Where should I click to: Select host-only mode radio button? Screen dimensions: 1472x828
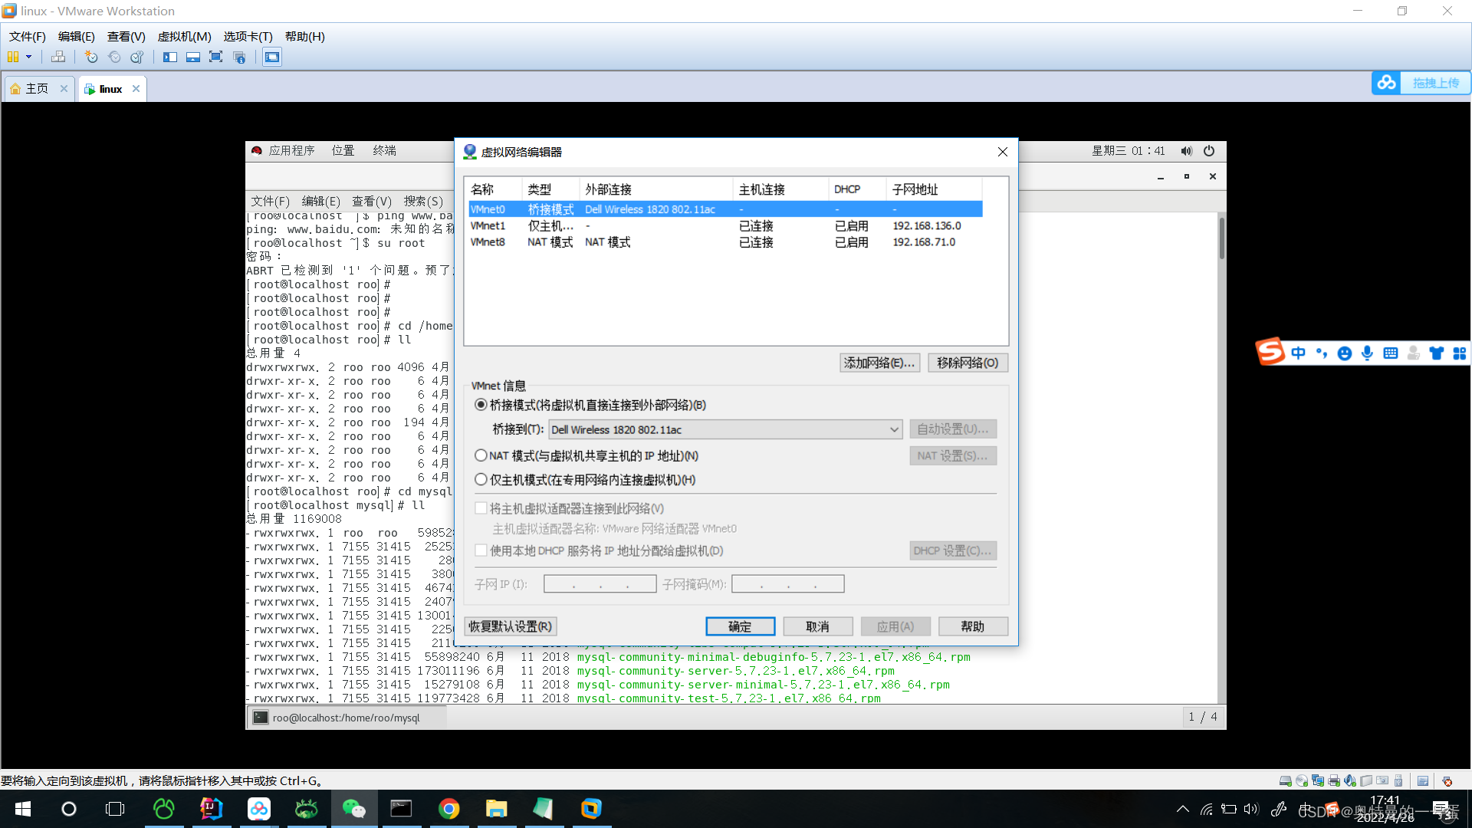pyautogui.click(x=481, y=479)
